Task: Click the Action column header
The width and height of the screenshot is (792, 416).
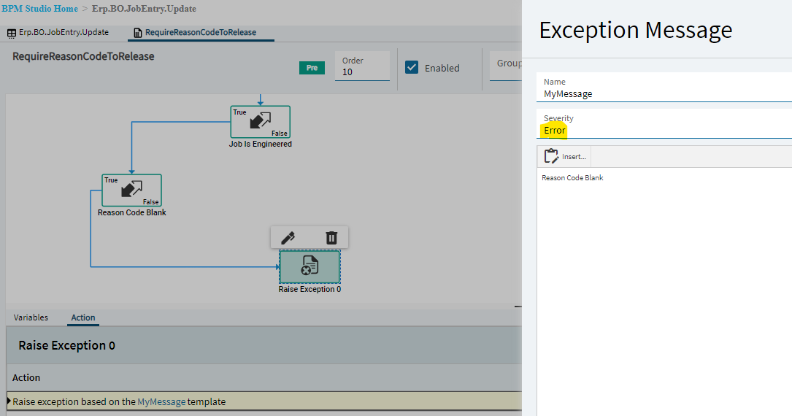Action: coord(26,377)
